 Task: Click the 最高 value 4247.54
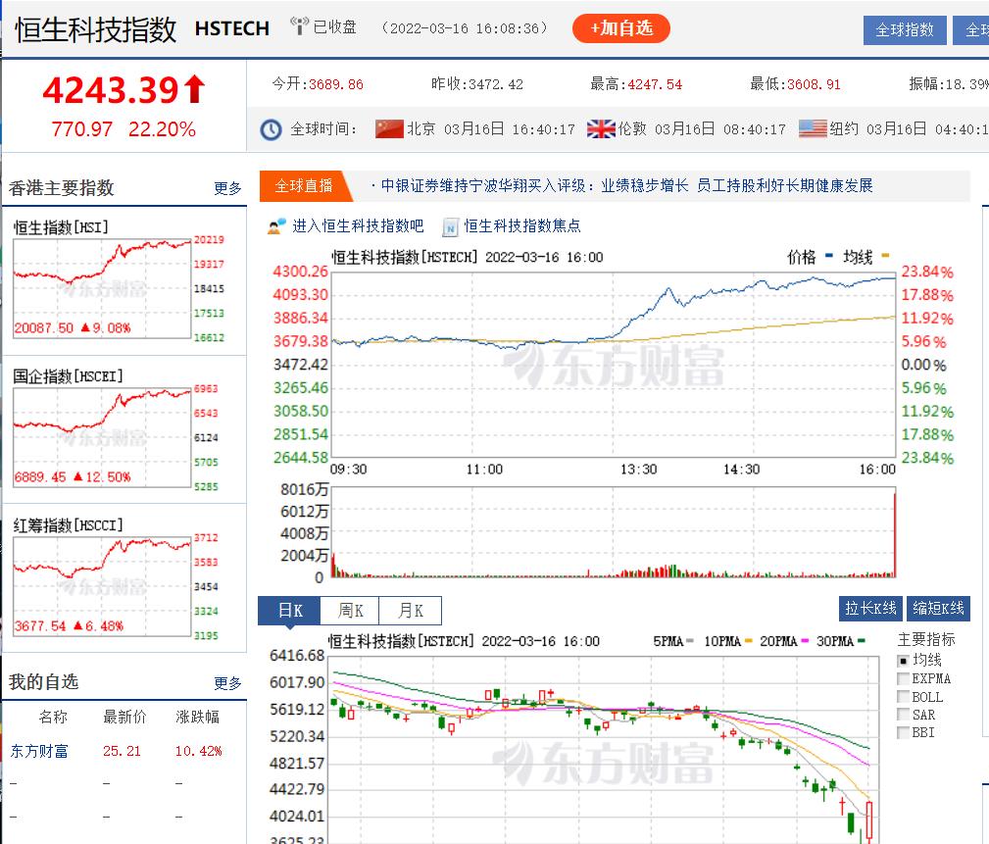click(655, 84)
